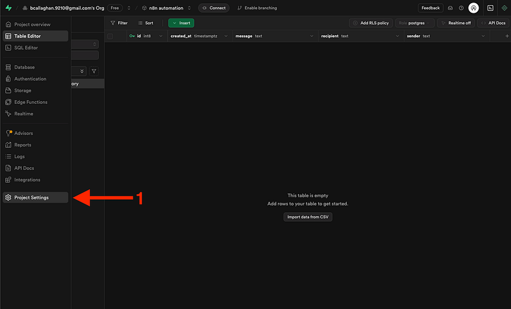Tick the select-all rows checkbox

click(110, 36)
